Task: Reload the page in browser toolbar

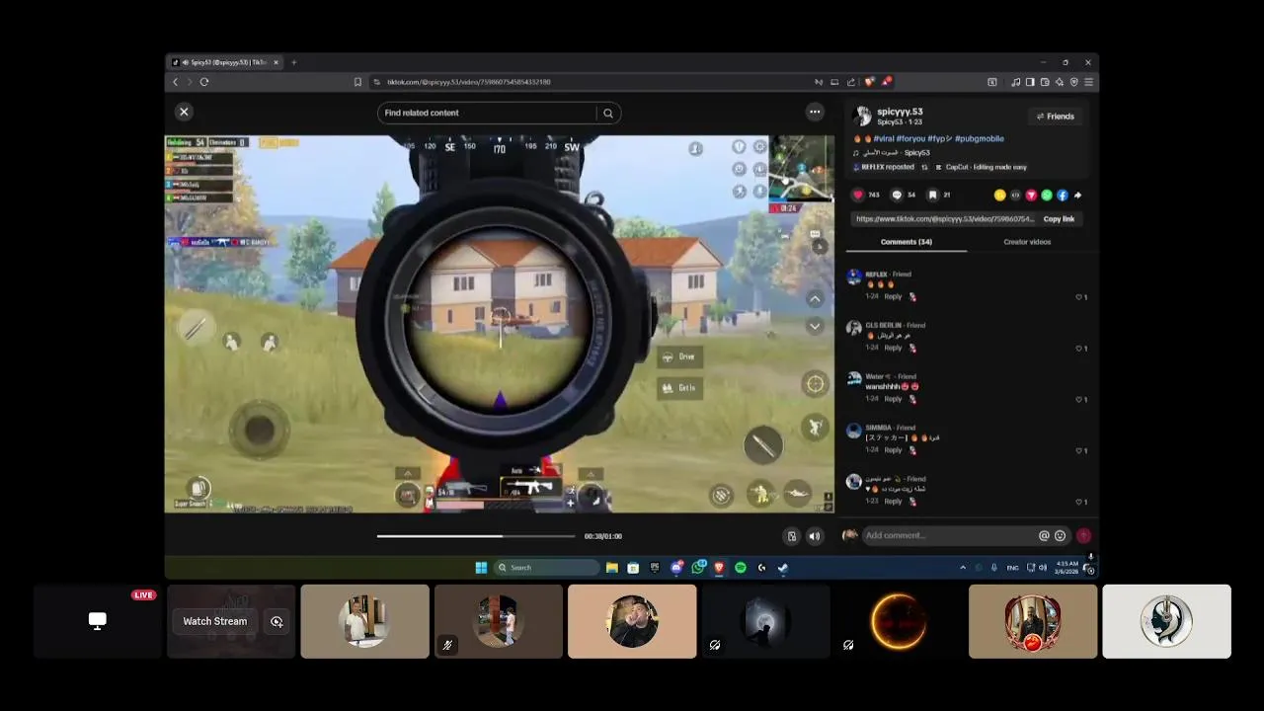Action: pos(204,82)
